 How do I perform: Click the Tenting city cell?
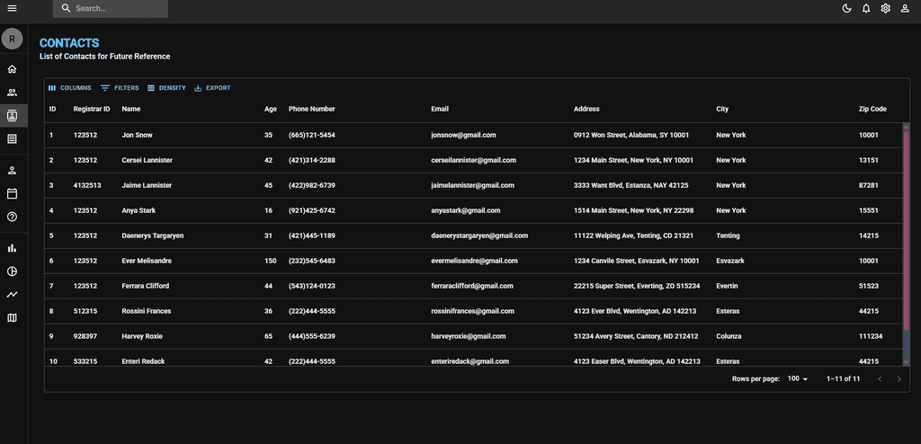pos(728,236)
